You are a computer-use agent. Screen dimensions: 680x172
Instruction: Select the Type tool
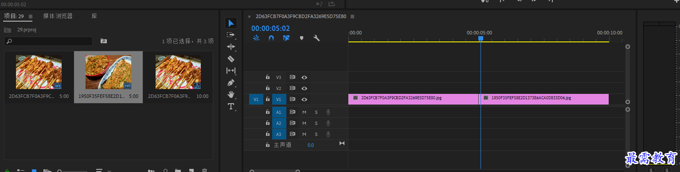tap(231, 106)
